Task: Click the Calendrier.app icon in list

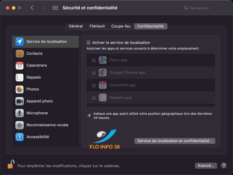Action: point(103,85)
